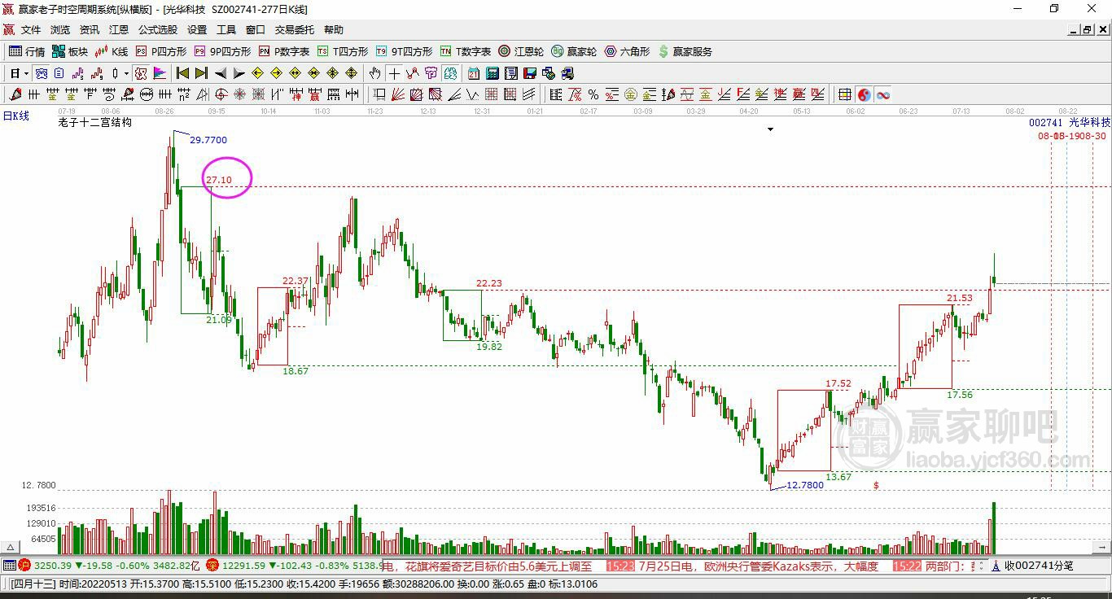Launch the 江恩轮 Gann wheel

pos(521,51)
